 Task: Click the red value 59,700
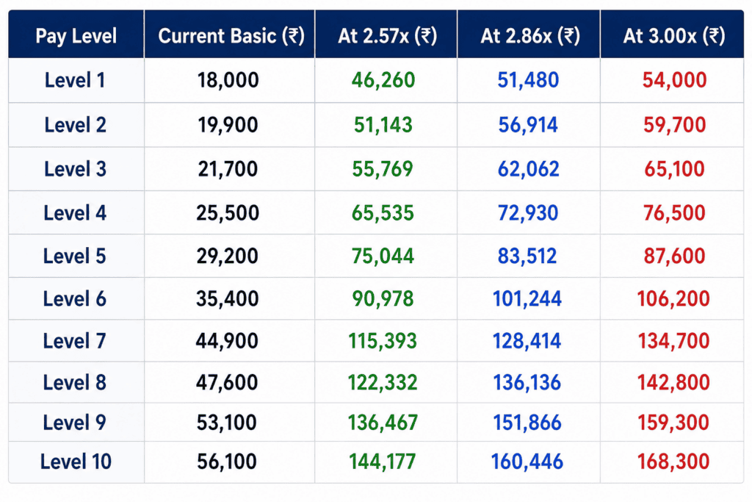tap(674, 125)
